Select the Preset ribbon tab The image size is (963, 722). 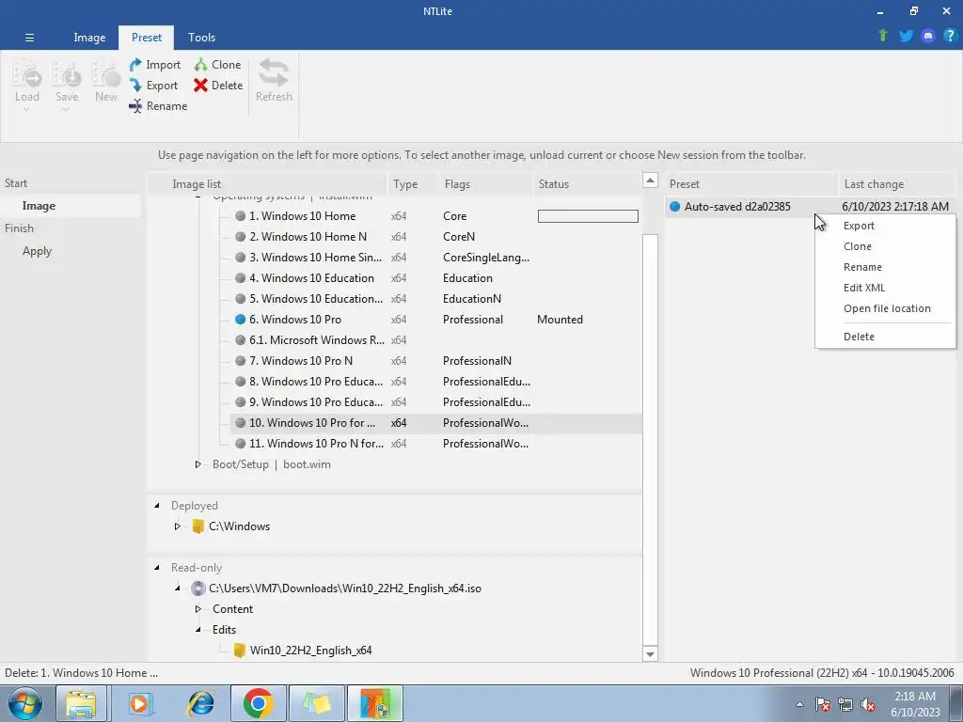click(x=147, y=38)
